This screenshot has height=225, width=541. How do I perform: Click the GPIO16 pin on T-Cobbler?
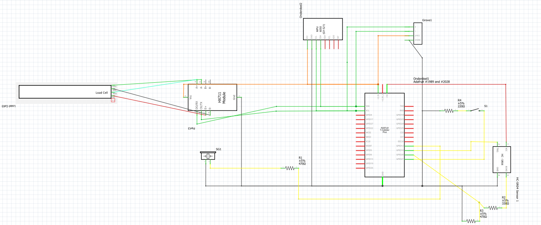coord(409,150)
